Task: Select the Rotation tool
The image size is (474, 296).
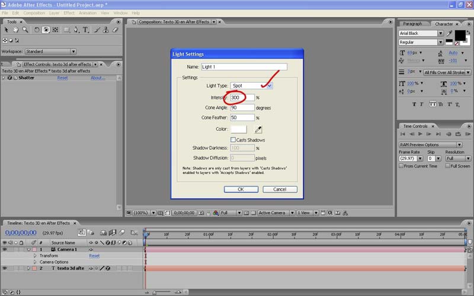Action: pos(36,30)
